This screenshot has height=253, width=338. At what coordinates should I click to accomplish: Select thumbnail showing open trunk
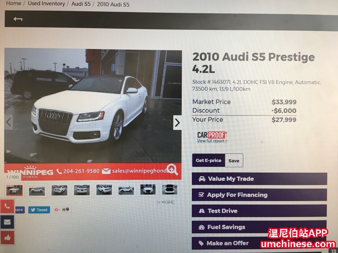tap(170, 189)
